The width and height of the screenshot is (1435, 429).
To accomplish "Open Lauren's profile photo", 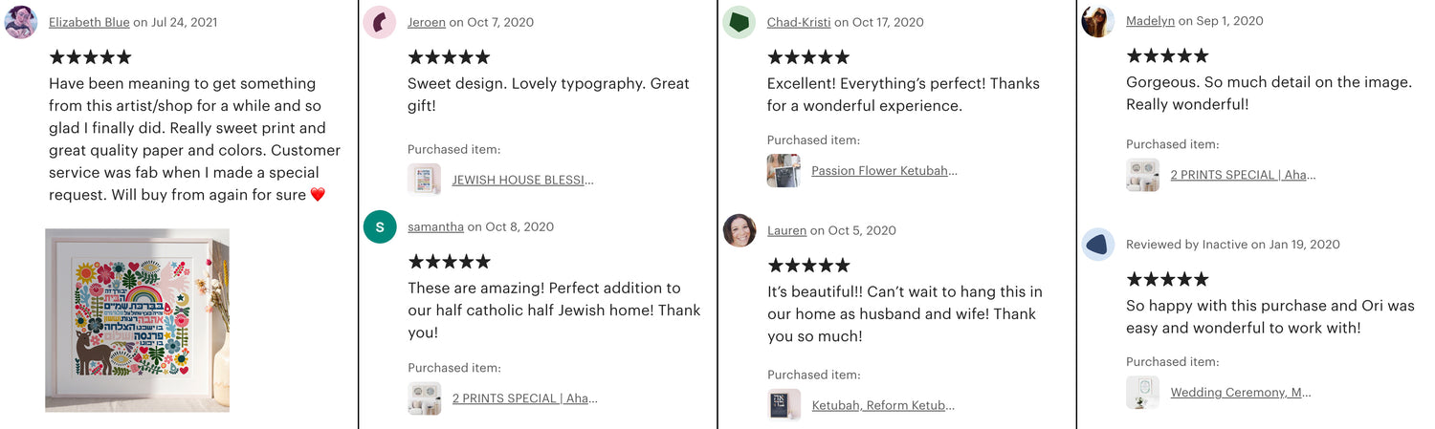I will (739, 230).
